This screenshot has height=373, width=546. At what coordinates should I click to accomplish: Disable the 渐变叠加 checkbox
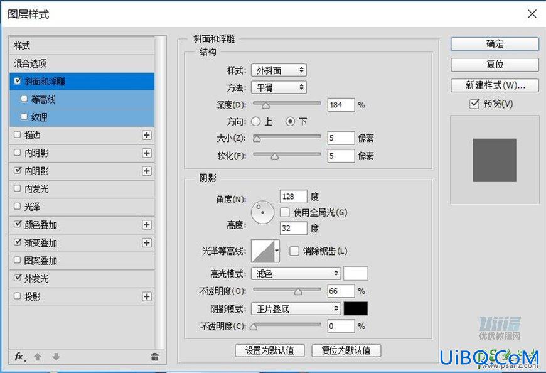(18, 242)
